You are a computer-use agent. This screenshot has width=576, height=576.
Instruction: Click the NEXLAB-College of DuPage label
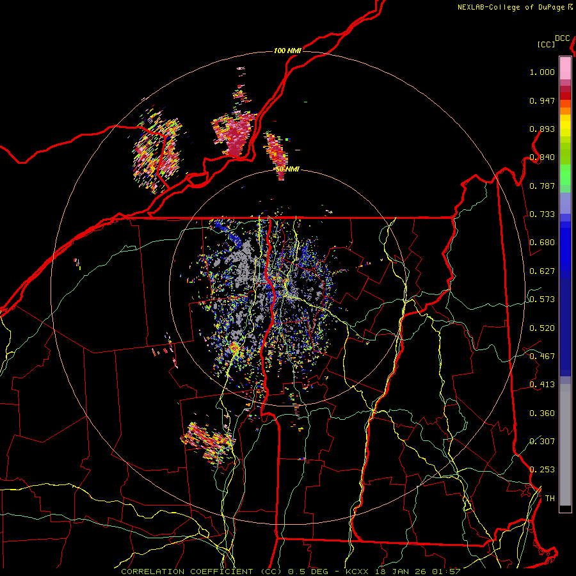[x=511, y=7]
